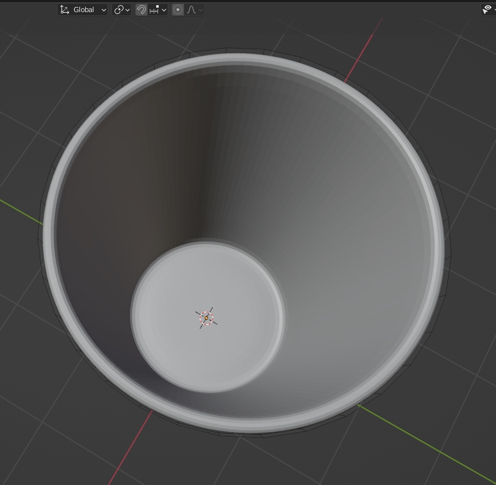
Task: Open the snap-to increment options dropdown
Action: (x=157, y=10)
